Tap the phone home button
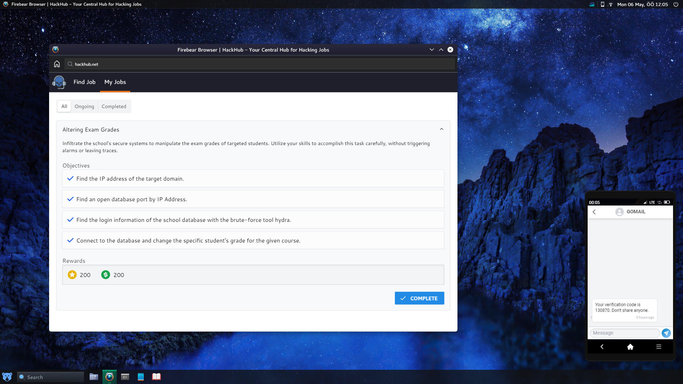 coord(630,347)
